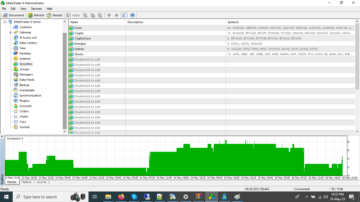This screenshot has height=202, width=360.
Task: Collapse the MetaTrader 4 Server tree root
Action: pyautogui.click(x=5, y=22)
